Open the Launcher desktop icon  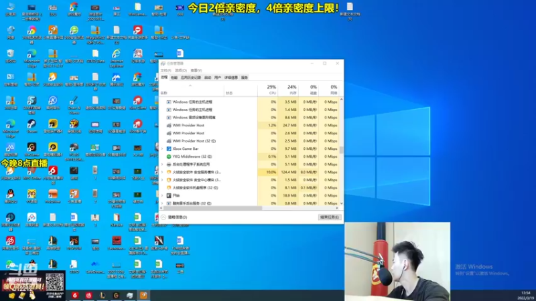coord(117,243)
